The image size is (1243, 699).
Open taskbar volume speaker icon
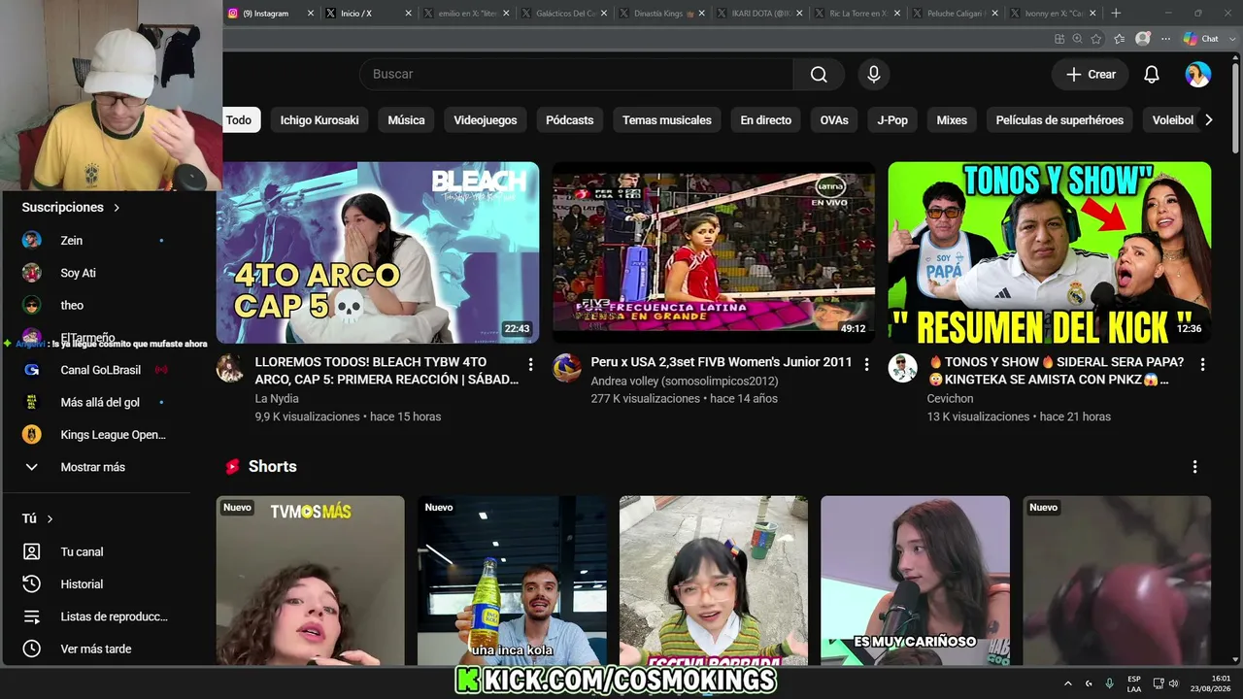tap(1173, 683)
